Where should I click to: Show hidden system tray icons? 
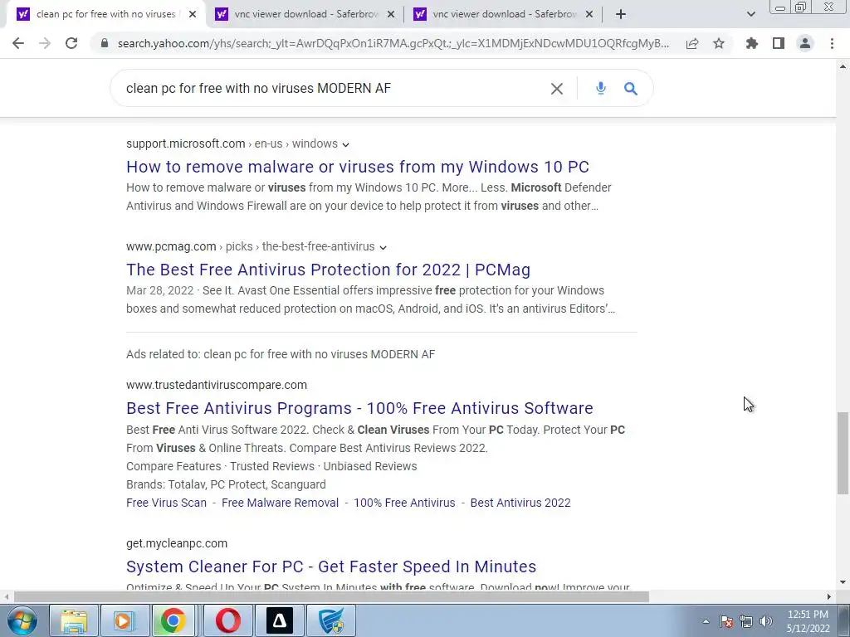coord(706,621)
